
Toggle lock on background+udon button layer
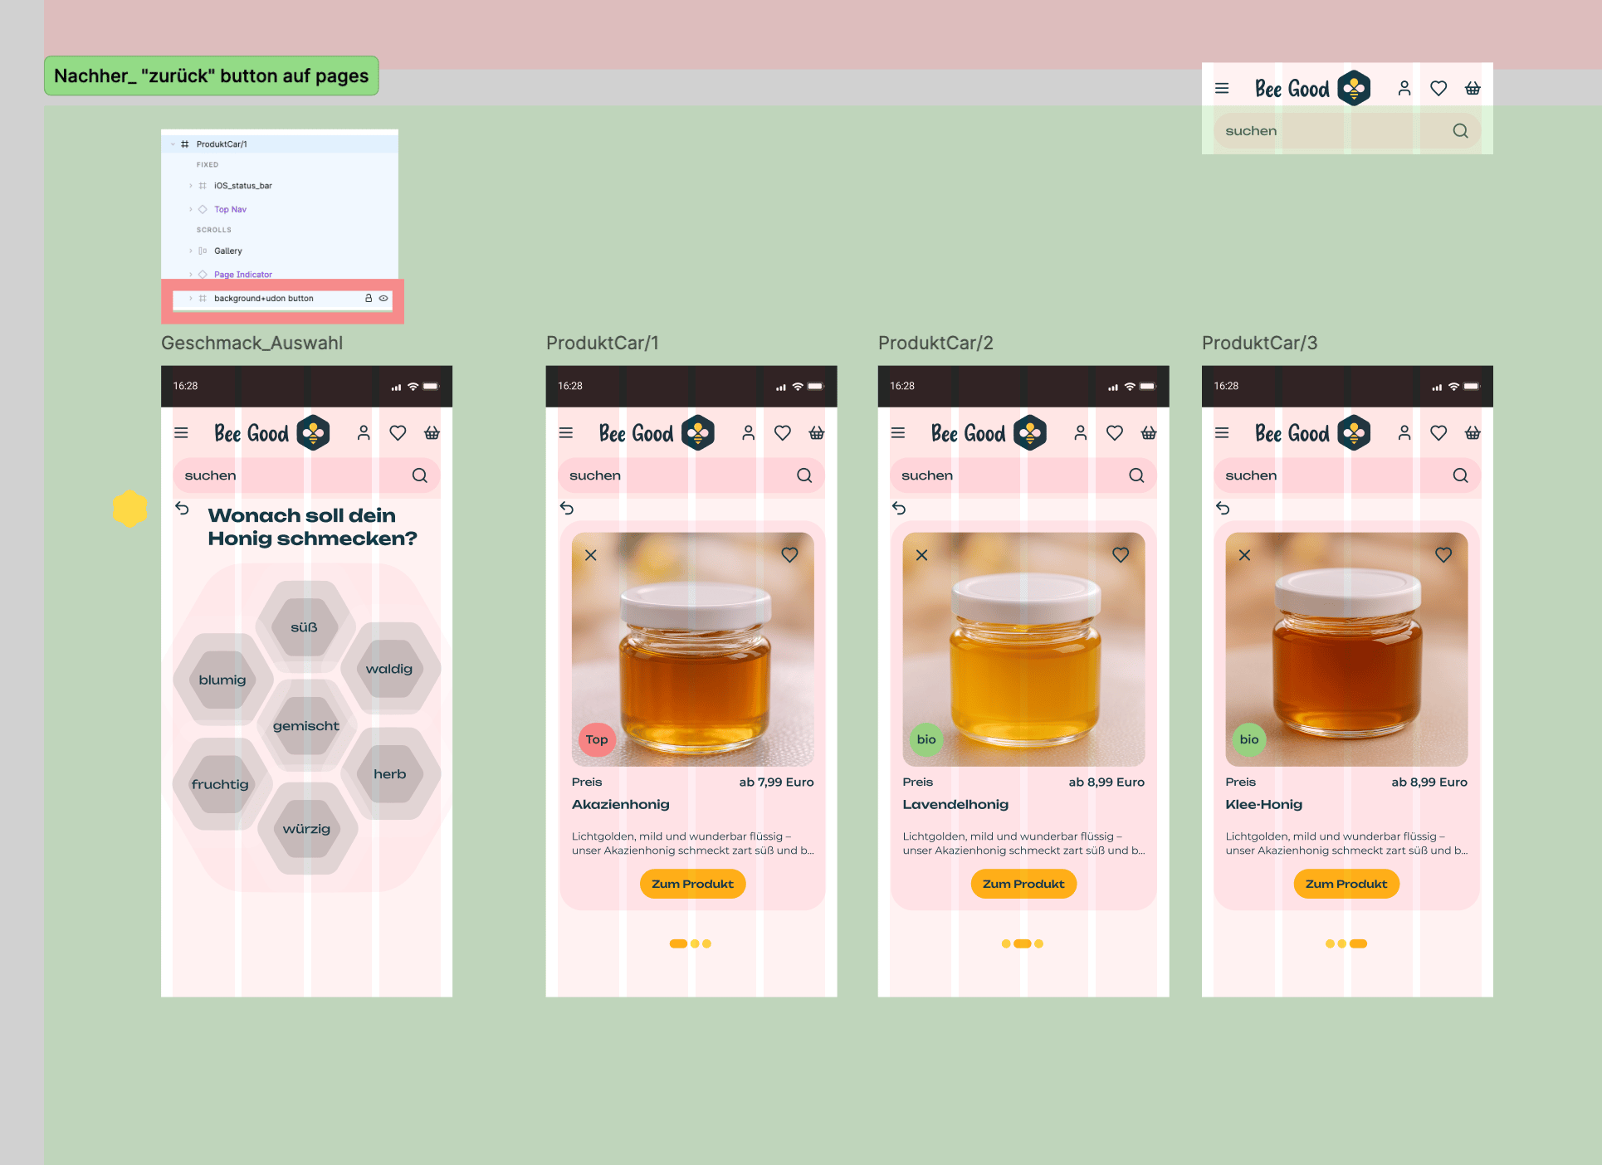(x=369, y=299)
